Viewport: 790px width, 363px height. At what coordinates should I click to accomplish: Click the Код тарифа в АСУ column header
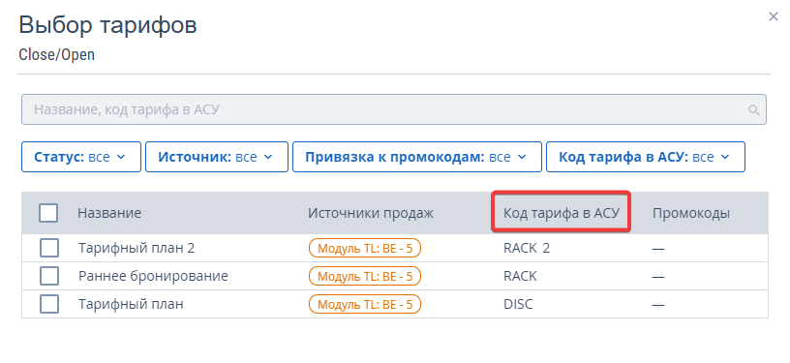(x=561, y=213)
